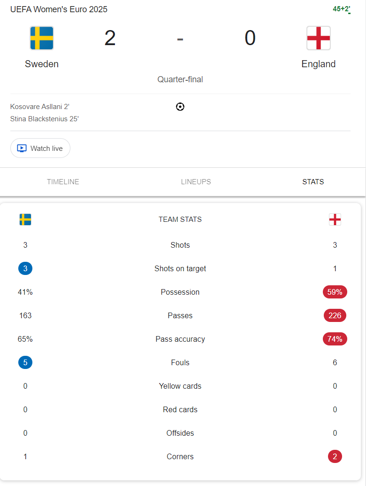Open the England team name link
366x486 pixels.
(x=318, y=64)
